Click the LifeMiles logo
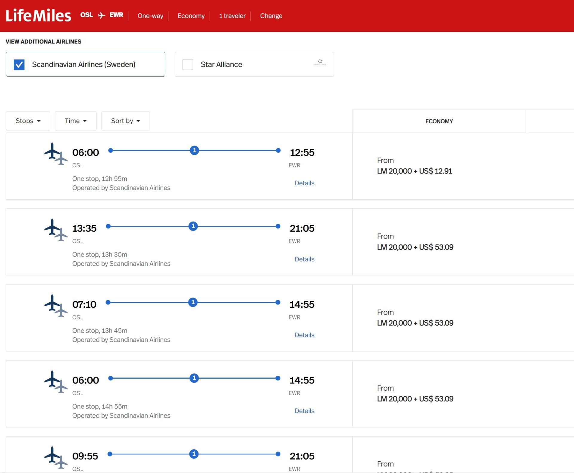Image resolution: width=574 pixels, height=473 pixels. point(38,15)
